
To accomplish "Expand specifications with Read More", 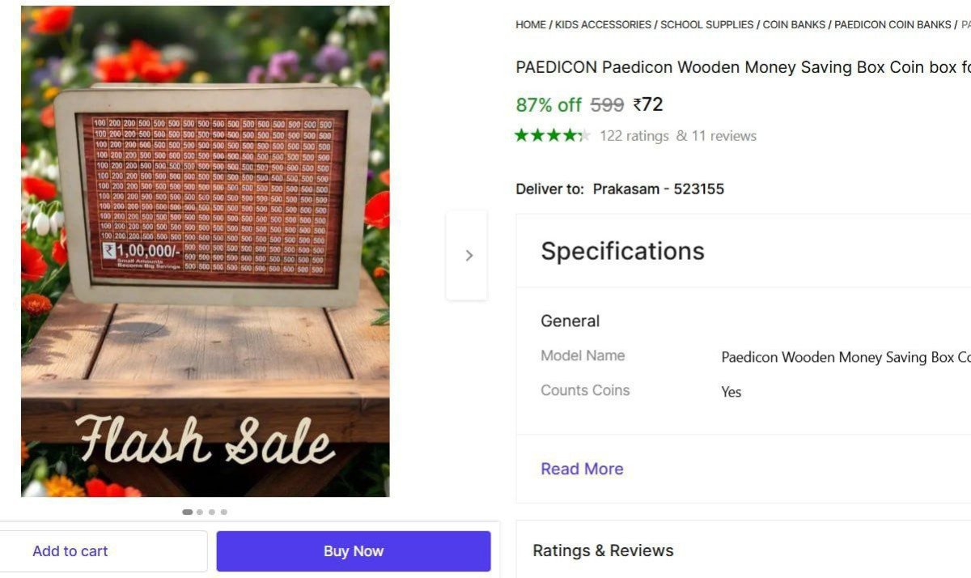I will pos(582,469).
